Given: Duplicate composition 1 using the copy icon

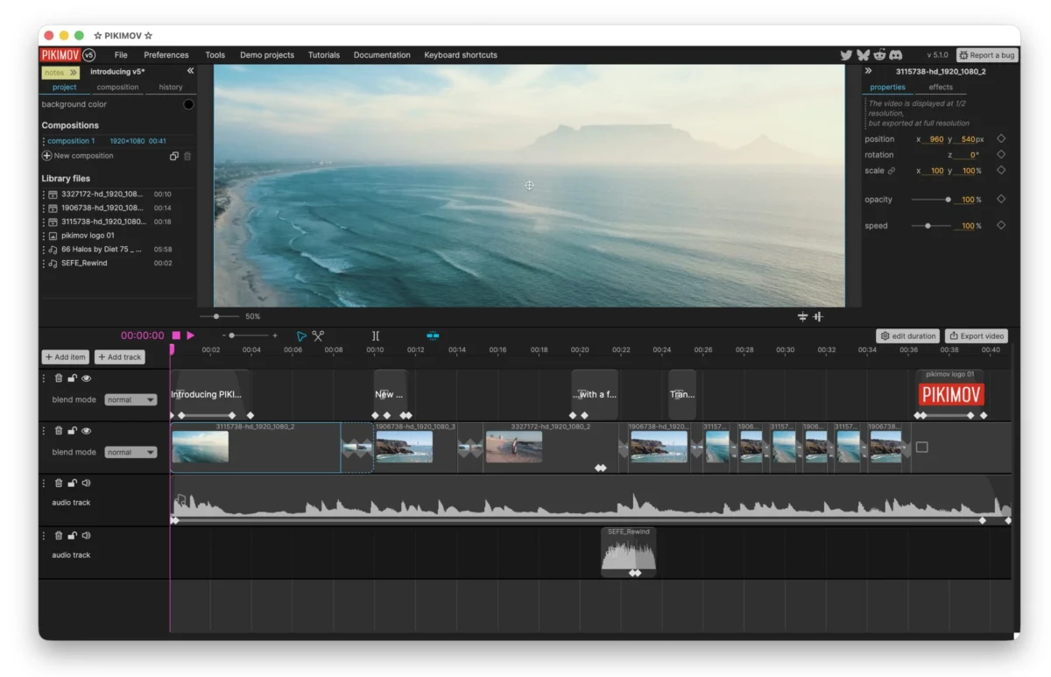Looking at the screenshot, I should (174, 155).
